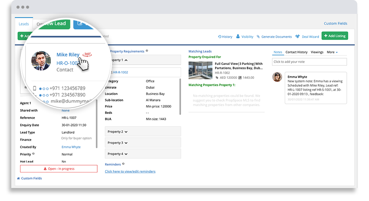Click the Min price: 120000 value
The height and width of the screenshot is (201, 369).
(158, 107)
